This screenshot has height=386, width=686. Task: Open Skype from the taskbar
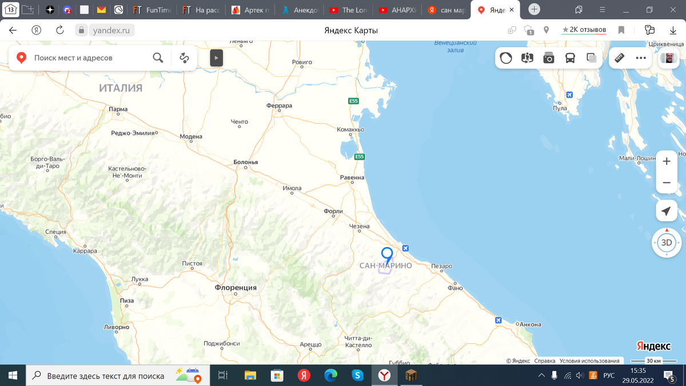click(x=358, y=375)
